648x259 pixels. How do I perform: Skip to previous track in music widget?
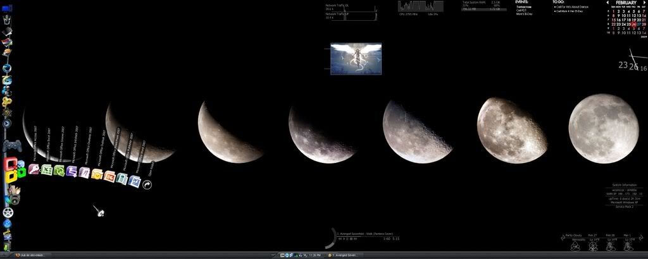[340, 239]
